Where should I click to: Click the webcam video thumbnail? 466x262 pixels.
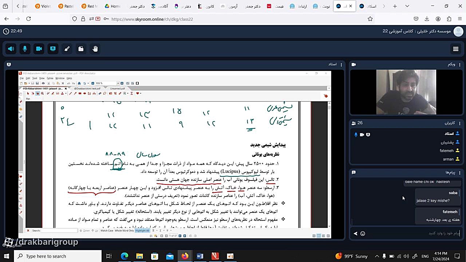tap(406, 92)
